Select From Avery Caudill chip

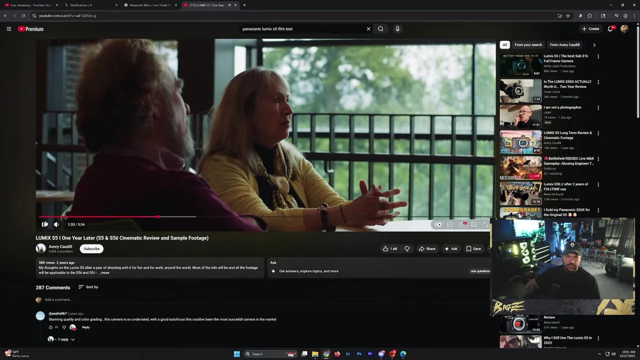point(565,45)
